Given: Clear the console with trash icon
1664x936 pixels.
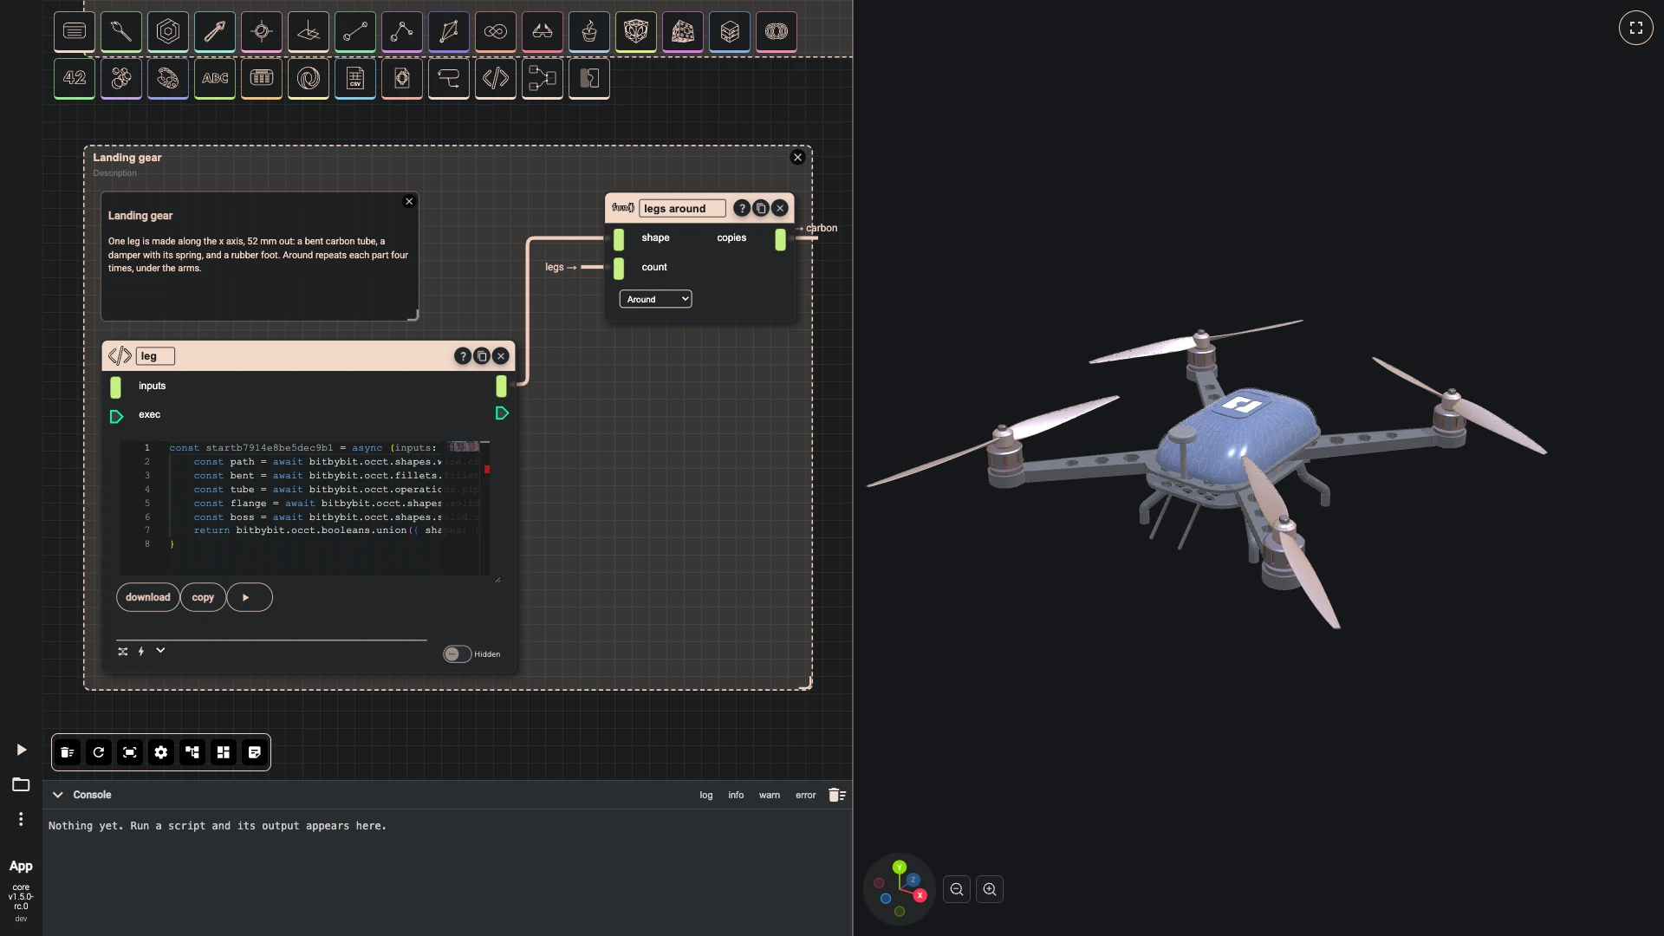Looking at the screenshot, I should [x=836, y=795].
